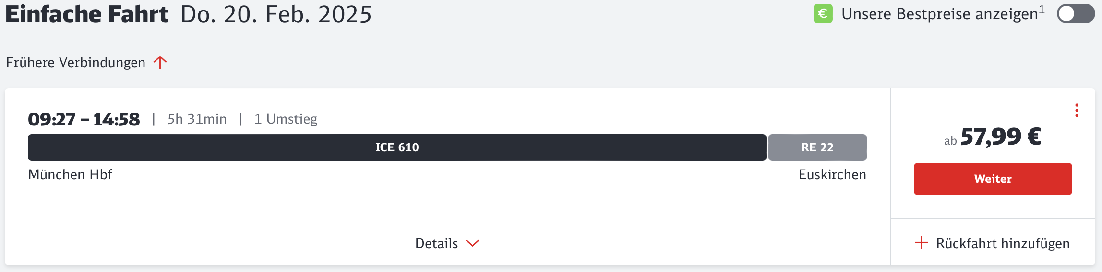Click the Unsere Bestpreise anzeigen label

[943, 13]
